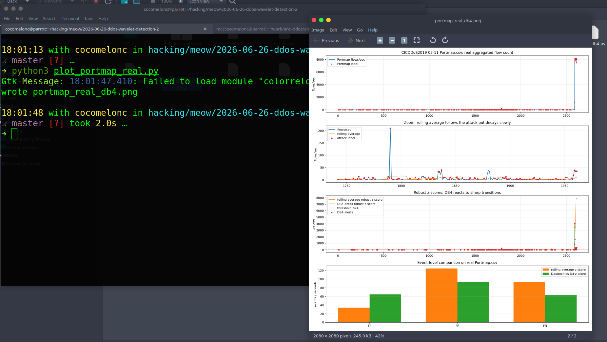Viewport: 607px width, 342px height.
Task: Rotate the image counterclockwise
Action: pos(433,40)
